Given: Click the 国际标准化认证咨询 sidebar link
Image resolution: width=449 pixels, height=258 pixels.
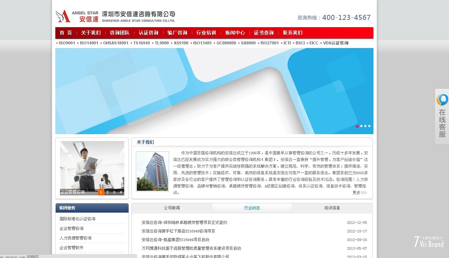Looking at the screenshot, I should (78, 219).
